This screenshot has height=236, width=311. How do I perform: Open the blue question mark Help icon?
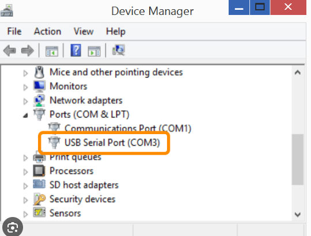(76, 50)
